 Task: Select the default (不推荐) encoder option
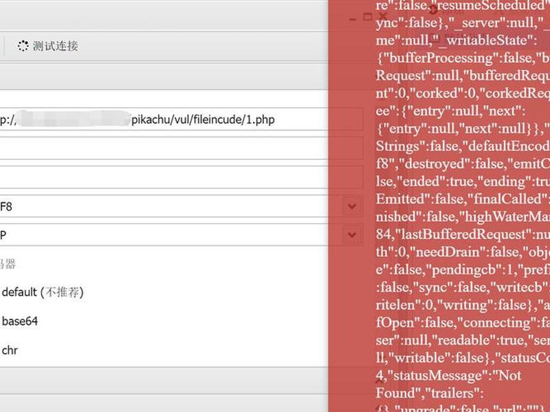[43, 293]
